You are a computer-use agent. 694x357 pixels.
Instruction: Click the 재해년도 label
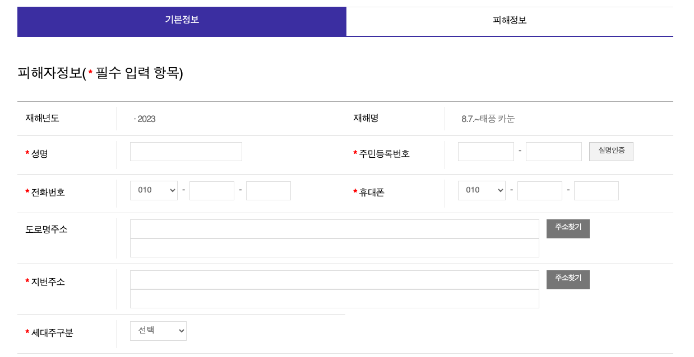(x=42, y=118)
